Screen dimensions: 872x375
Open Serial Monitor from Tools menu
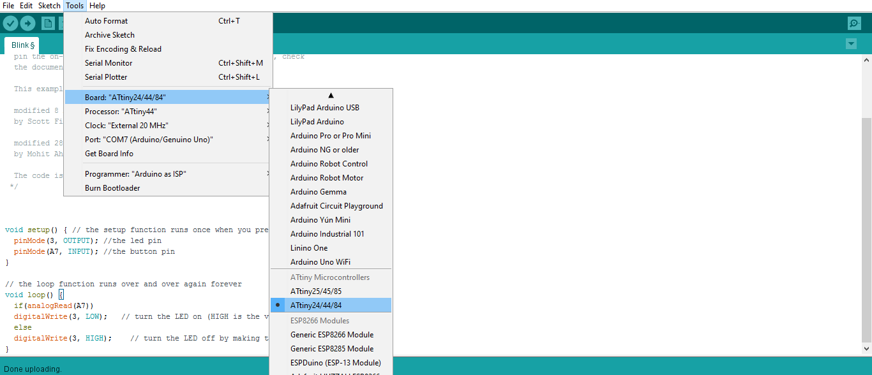168,63
